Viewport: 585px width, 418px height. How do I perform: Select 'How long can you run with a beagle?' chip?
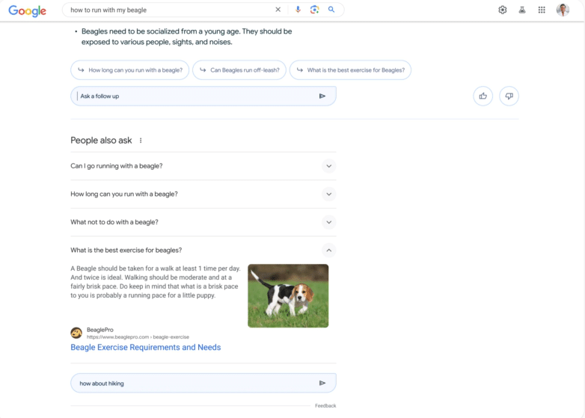130,70
